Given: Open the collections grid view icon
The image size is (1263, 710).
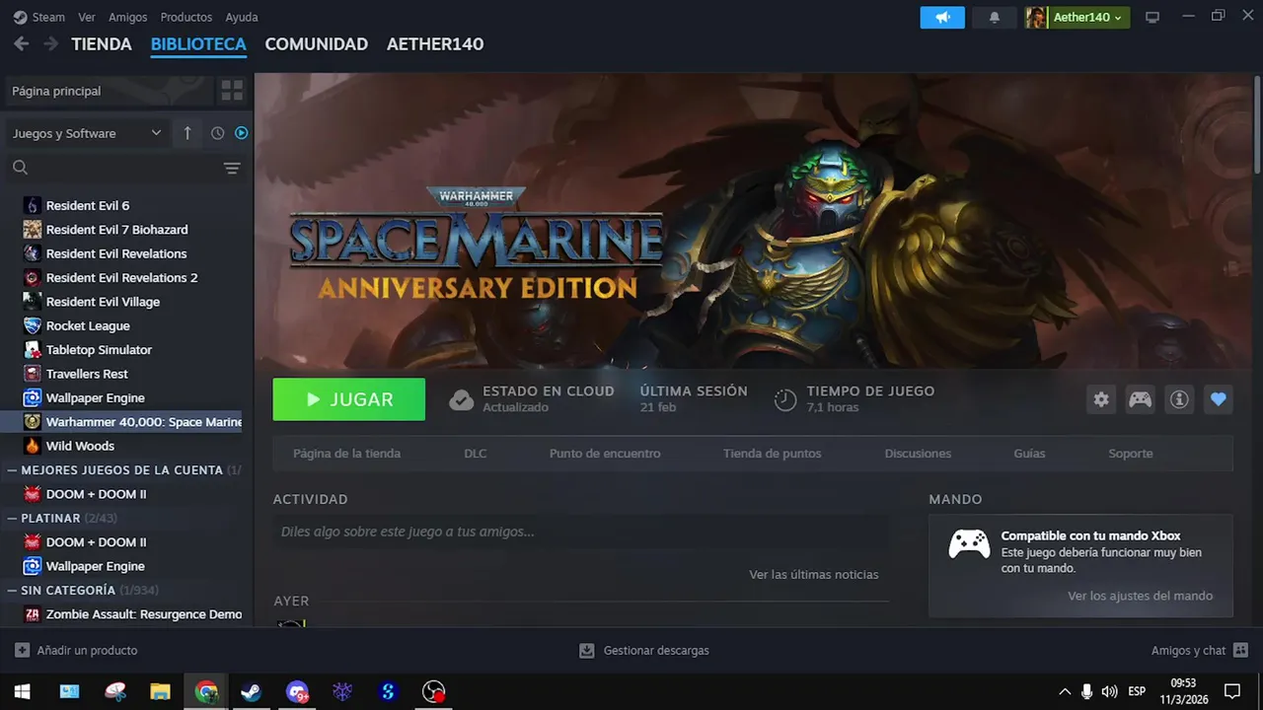Looking at the screenshot, I should (x=232, y=91).
